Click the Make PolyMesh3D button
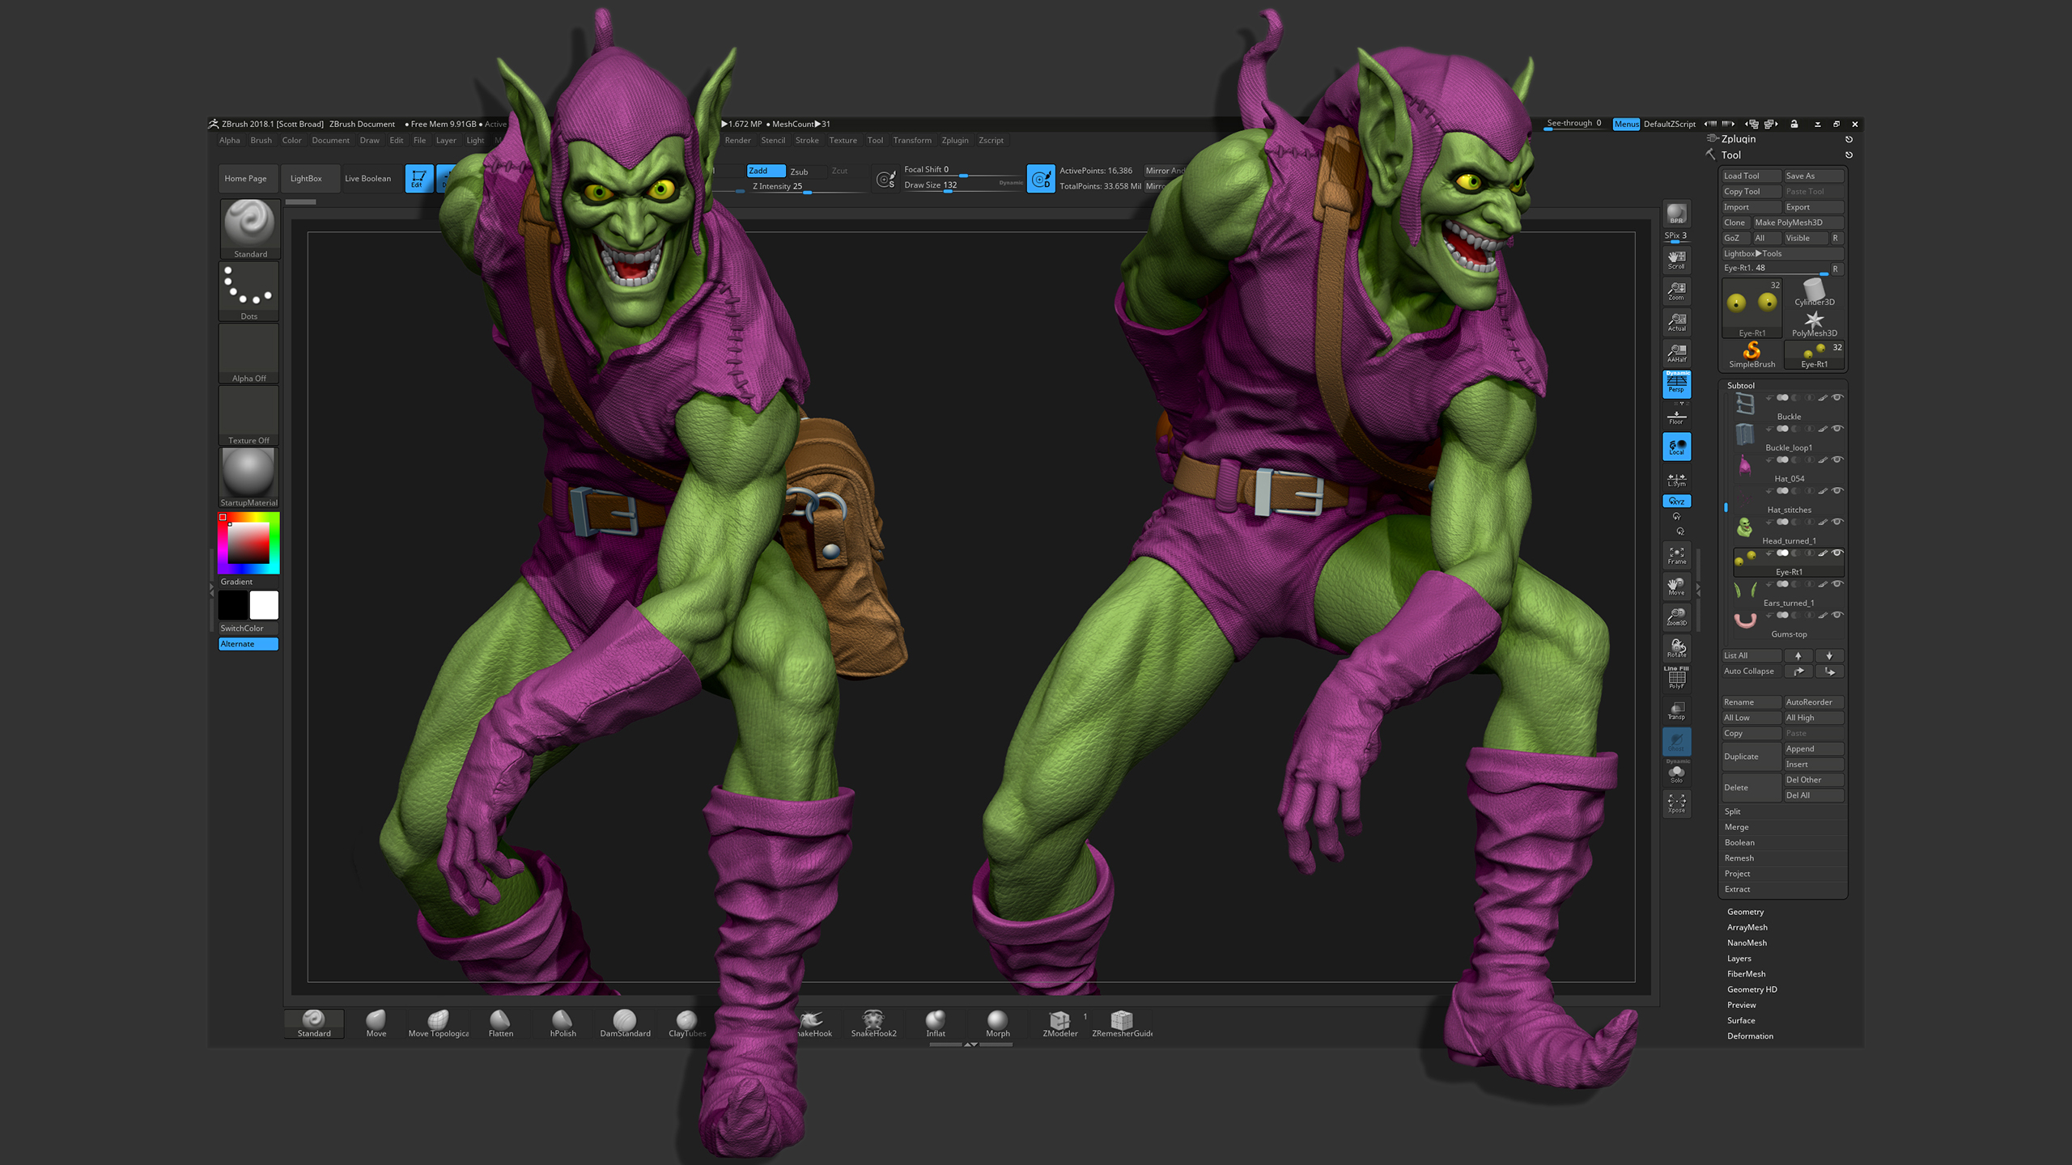This screenshot has width=2072, height=1165. click(1798, 222)
